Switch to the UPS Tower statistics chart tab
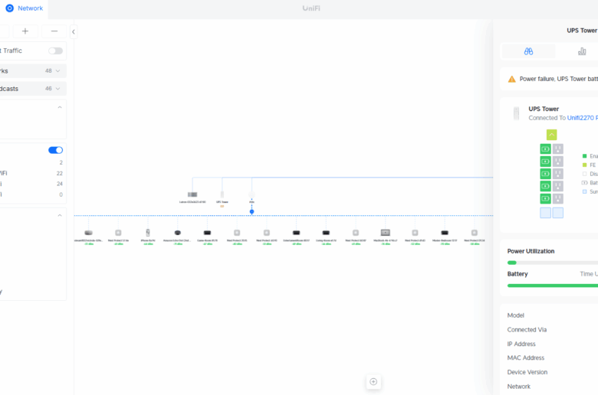Viewport: 598px width, 395px height. [x=582, y=51]
